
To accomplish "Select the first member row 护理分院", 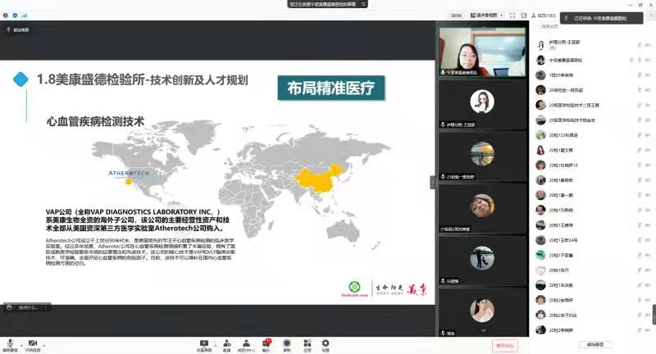I will coord(593,44).
